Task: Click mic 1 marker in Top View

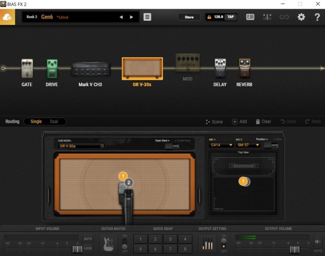Action: tap(243, 181)
